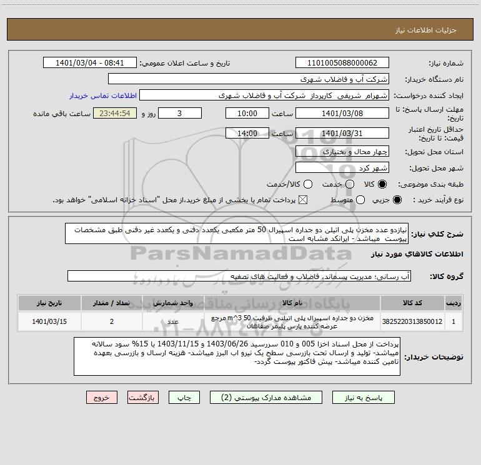Select the جزیی purchase type radio

[x=397, y=200]
